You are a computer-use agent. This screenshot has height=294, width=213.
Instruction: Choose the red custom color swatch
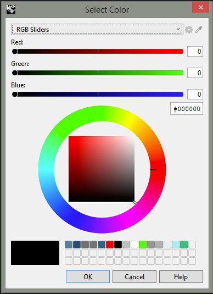pyautogui.click(x=110, y=245)
